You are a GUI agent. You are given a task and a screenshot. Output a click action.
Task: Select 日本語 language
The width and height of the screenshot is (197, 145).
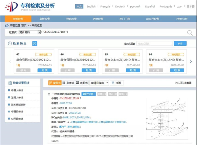click(x=190, y=7)
